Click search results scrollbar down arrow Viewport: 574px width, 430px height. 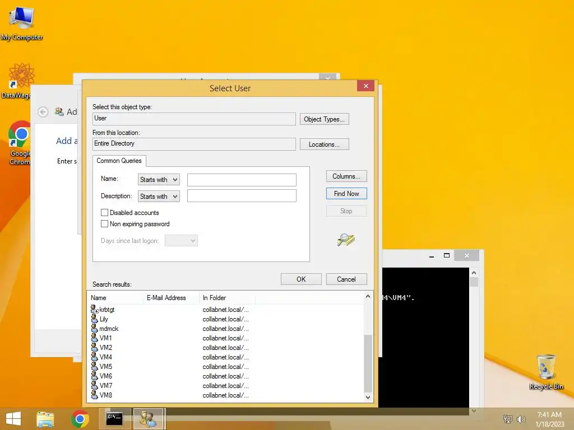click(x=368, y=397)
